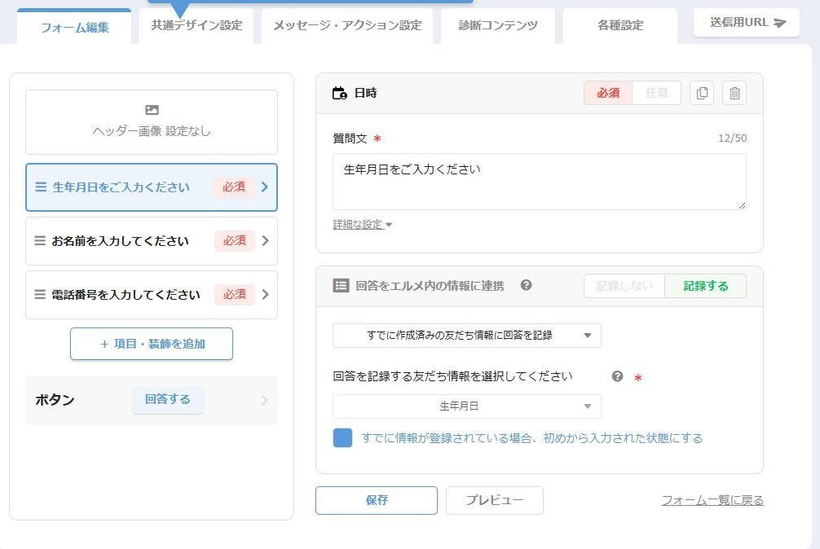
Task: Click 回答を記録する友だち情報を選択してください label
Action: (x=452, y=376)
